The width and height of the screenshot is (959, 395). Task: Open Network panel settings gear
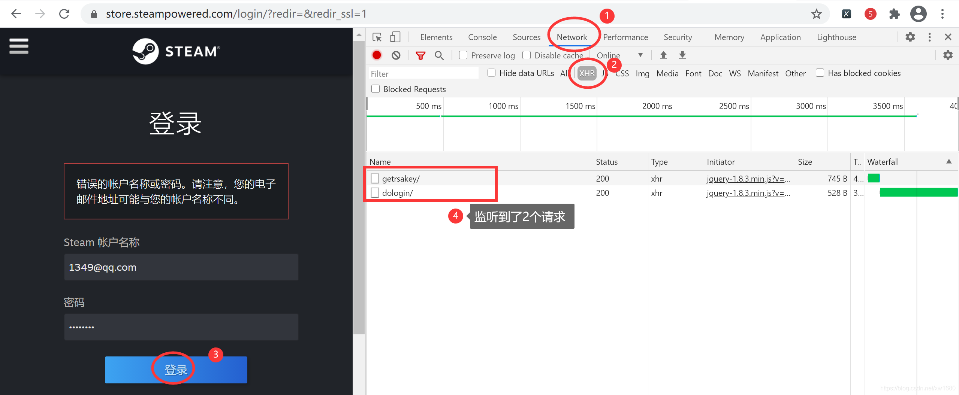[x=948, y=55]
